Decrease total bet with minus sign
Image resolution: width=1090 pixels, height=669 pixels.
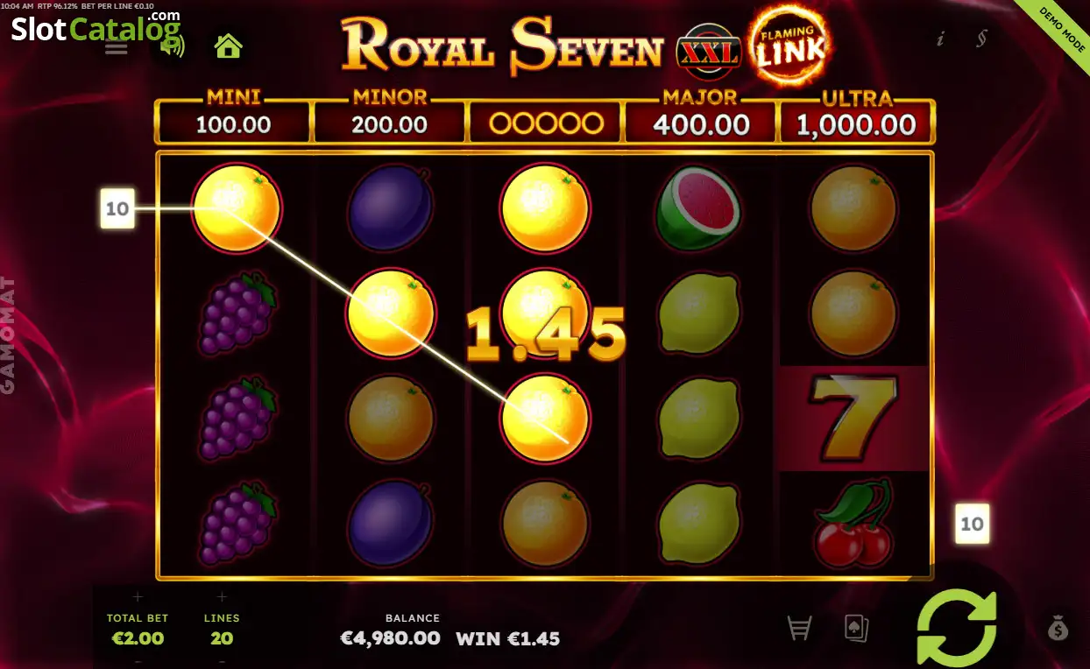pyautogui.click(x=138, y=660)
